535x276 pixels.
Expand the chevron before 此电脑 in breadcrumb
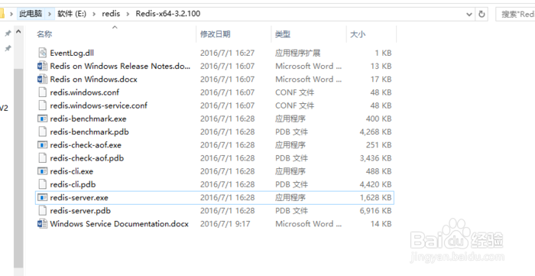click(x=11, y=14)
